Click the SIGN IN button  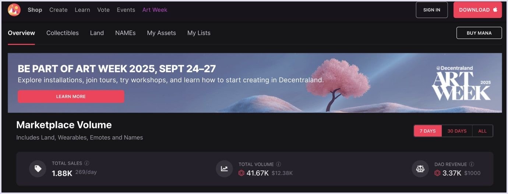pyautogui.click(x=432, y=10)
